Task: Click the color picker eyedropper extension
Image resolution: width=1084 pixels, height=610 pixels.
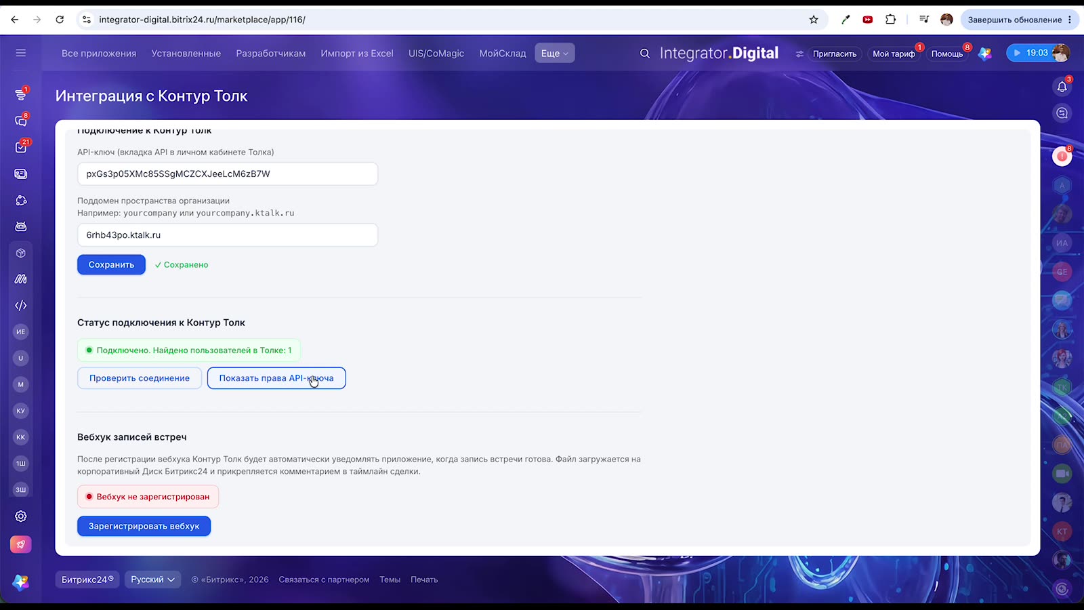Action: 846,20
